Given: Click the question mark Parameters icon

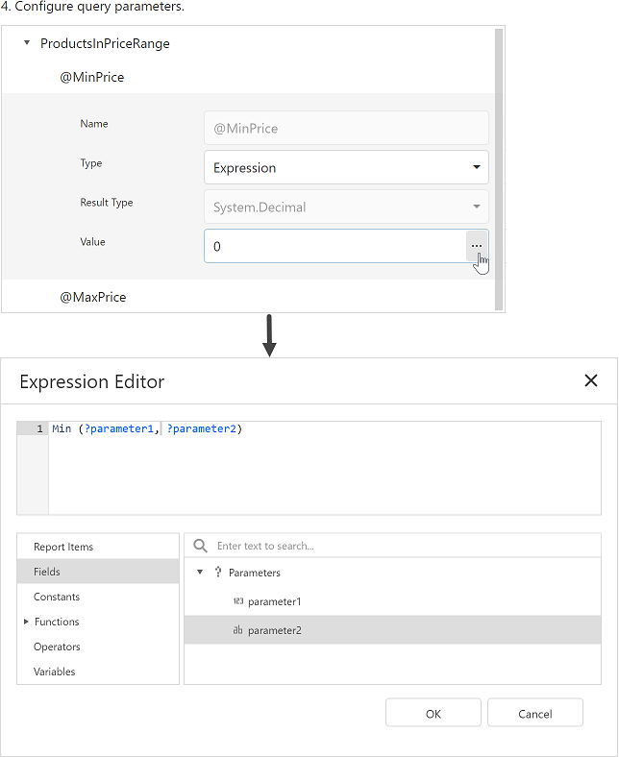Looking at the screenshot, I should (218, 573).
